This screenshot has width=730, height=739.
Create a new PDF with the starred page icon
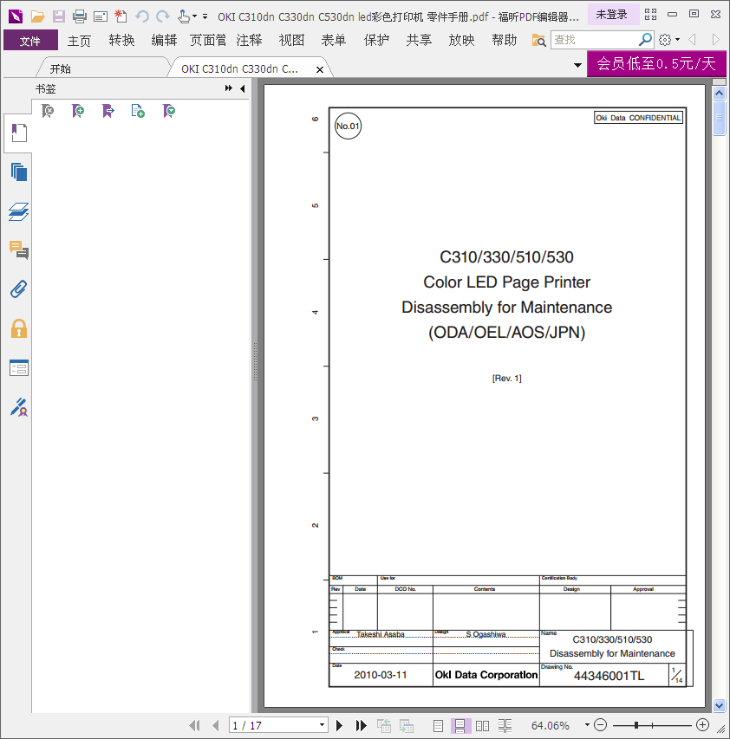[121, 16]
